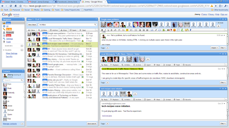Viewport: 229px width, 128px height.
Task: Click the Settings wrench link
Action: [9, 39]
